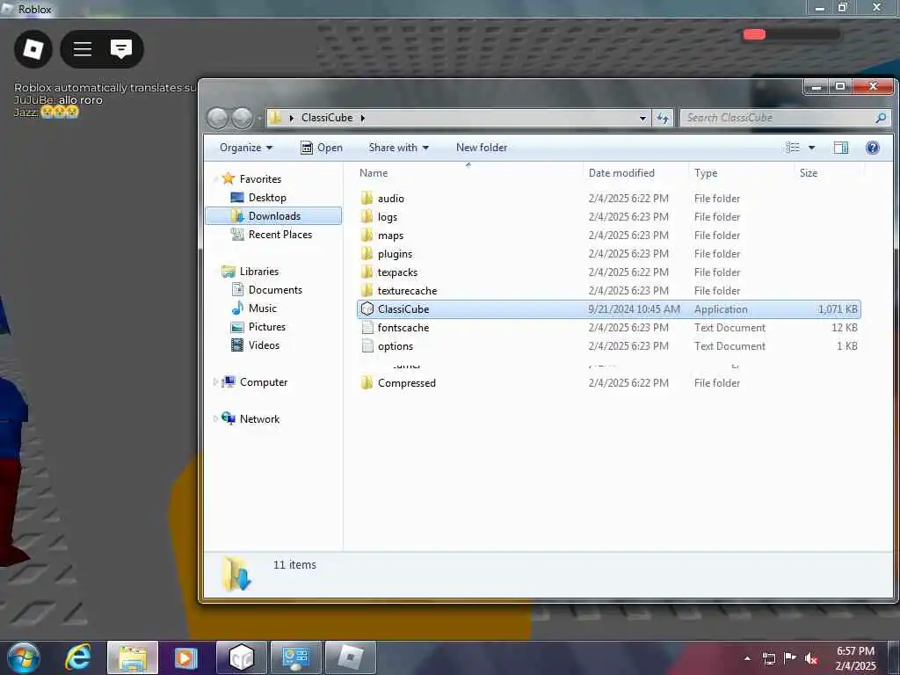Viewport: 900px width, 675px height.
Task: Click the arrow after ClassiCube in breadcrumb
Action: (x=363, y=118)
